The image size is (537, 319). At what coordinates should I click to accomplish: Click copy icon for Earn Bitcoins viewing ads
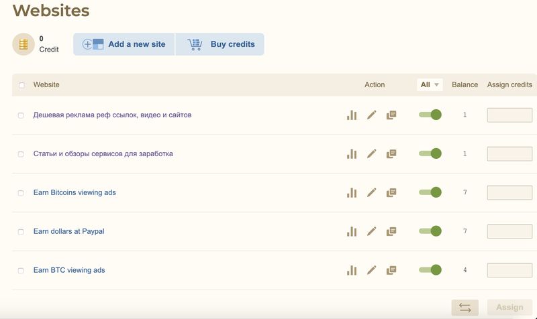point(391,193)
